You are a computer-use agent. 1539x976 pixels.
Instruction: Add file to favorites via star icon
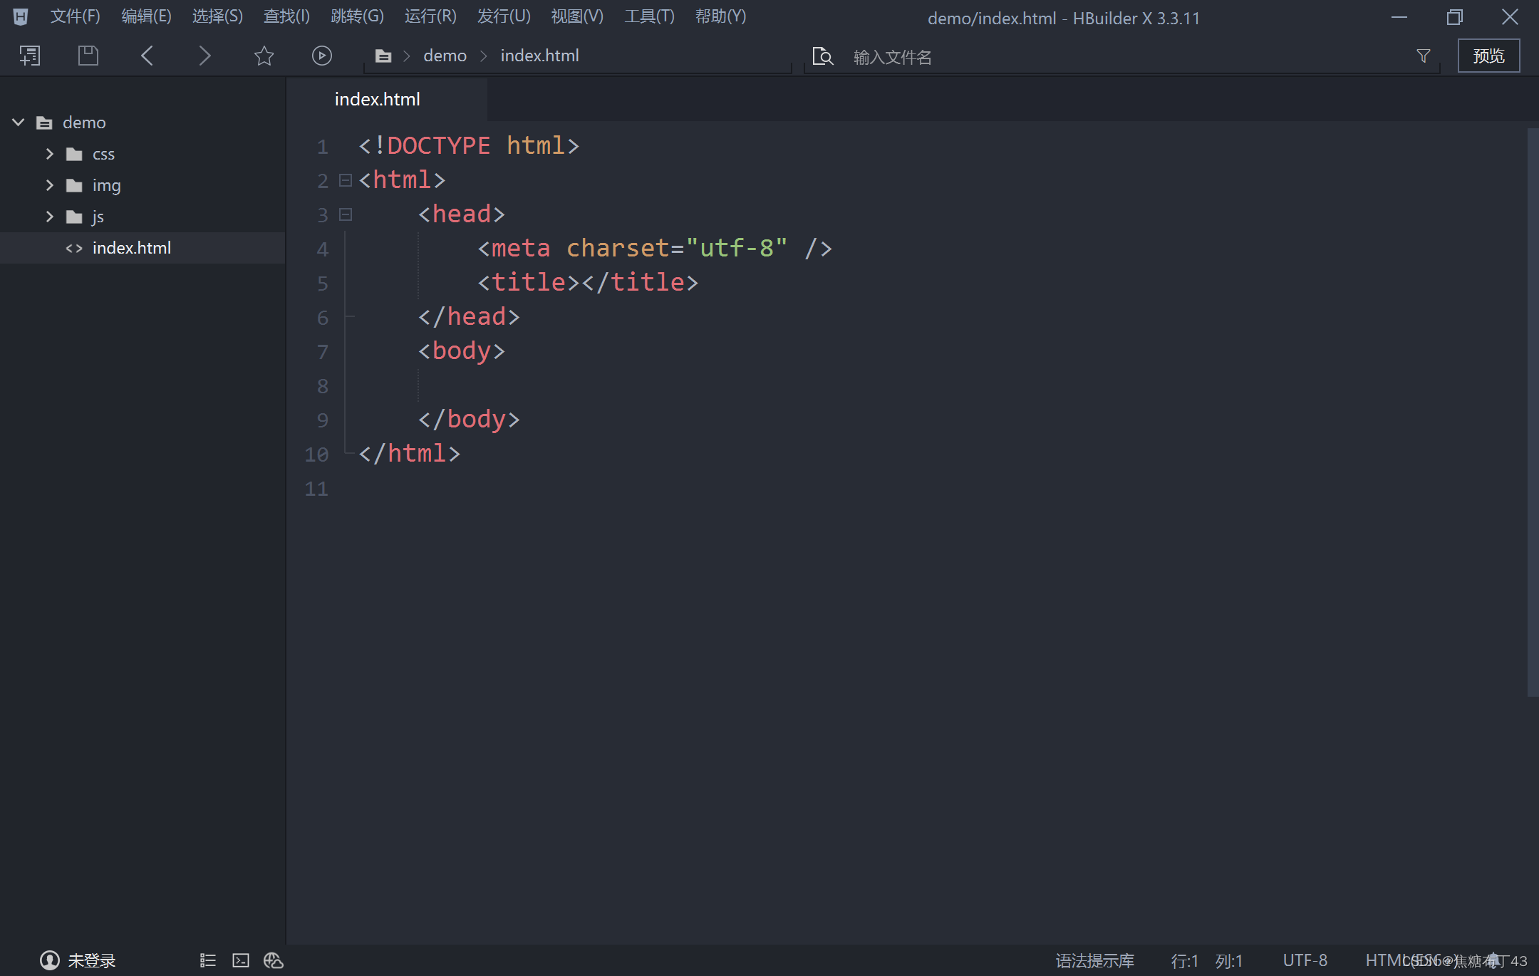tap(263, 55)
